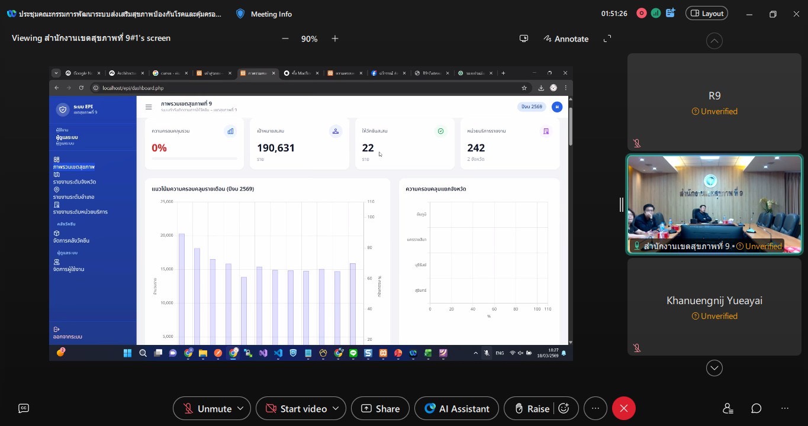Open the blue AI notes icon
The height and width of the screenshot is (426, 808).
click(x=671, y=13)
